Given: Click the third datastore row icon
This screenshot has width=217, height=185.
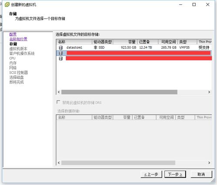Looking at the screenshot, I should click(x=61, y=58).
